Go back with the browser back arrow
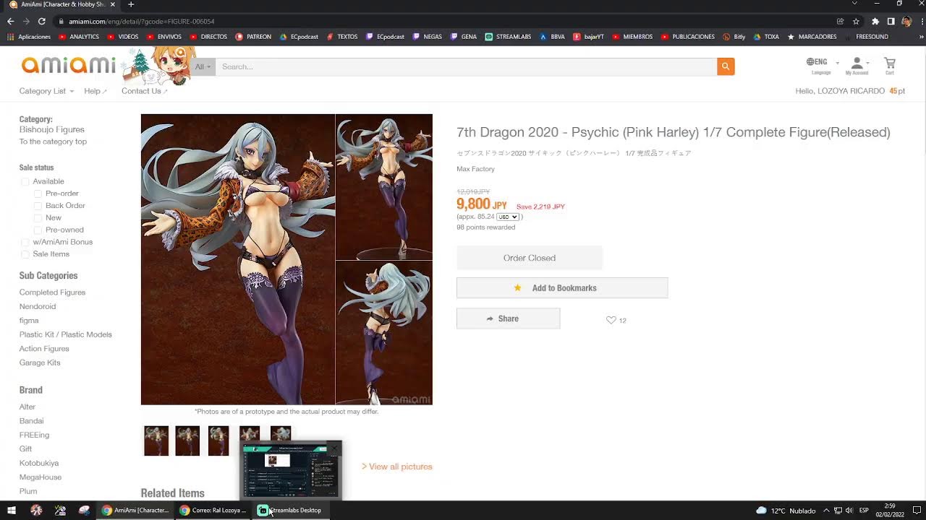The height and width of the screenshot is (520, 926). 10,21
